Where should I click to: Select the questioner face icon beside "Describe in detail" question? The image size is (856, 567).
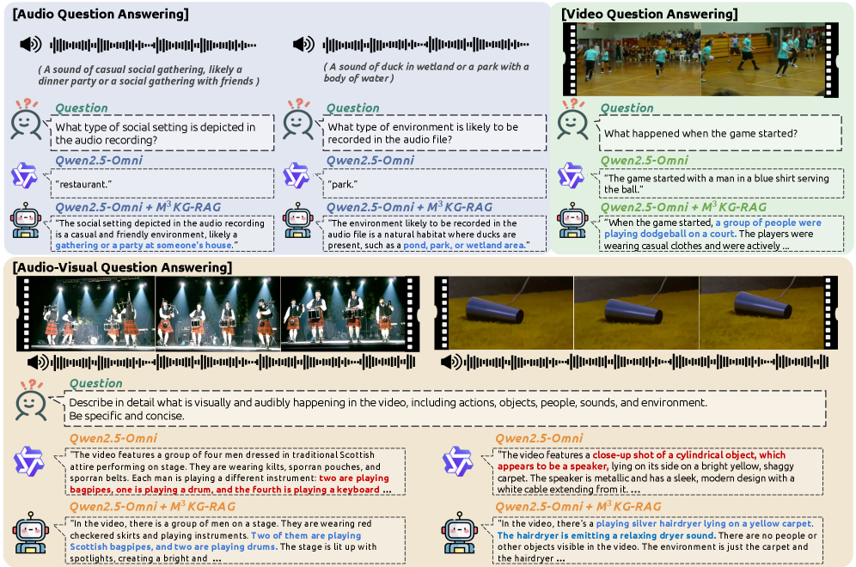(31, 401)
